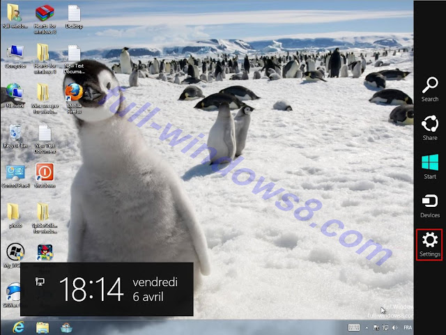The image size is (446, 335).
Task: Open the volume speaker tray icon
Action: [x=395, y=328]
